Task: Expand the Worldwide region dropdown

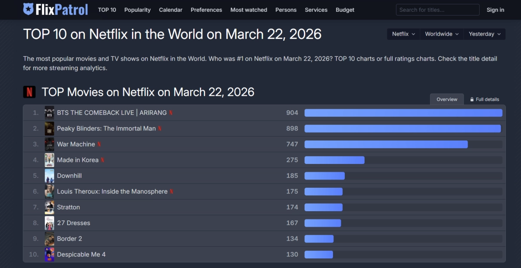Action: point(441,34)
